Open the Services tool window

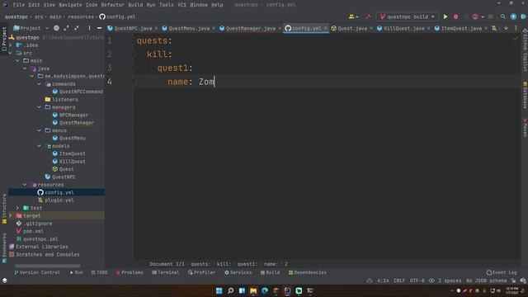tap(238, 272)
